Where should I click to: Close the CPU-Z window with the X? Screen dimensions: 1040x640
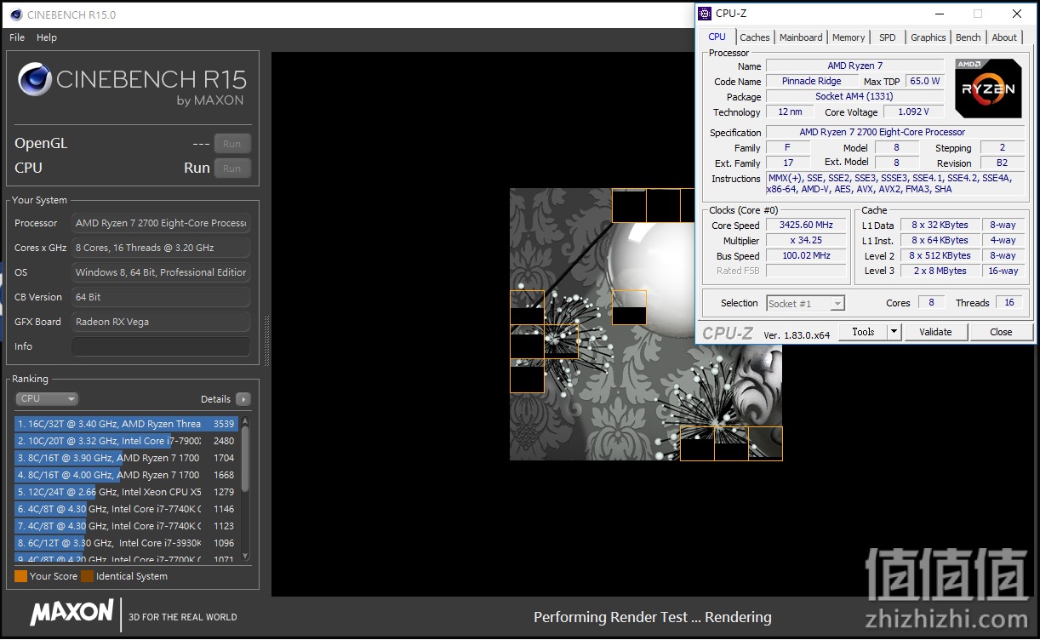(x=1017, y=14)
